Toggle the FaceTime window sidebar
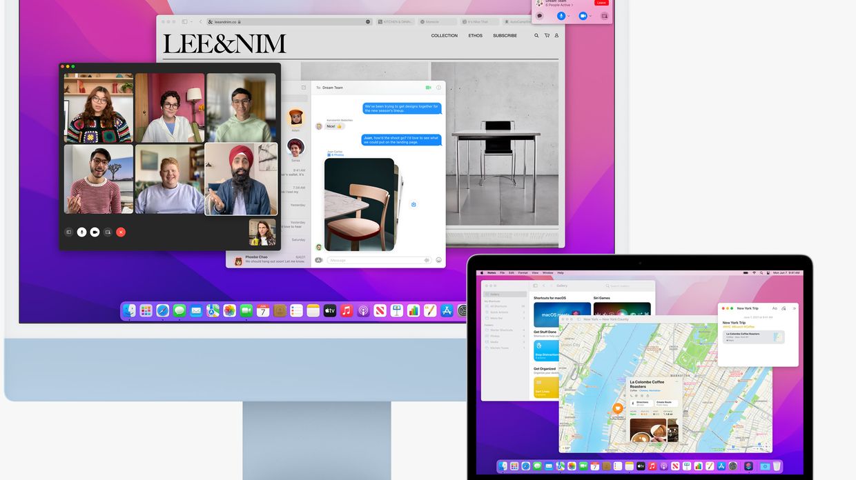The image size is (856, 480). [68, 232]
